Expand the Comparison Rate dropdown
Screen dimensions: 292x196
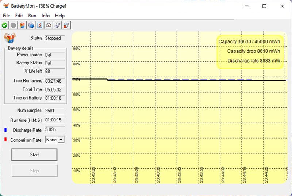61,140
